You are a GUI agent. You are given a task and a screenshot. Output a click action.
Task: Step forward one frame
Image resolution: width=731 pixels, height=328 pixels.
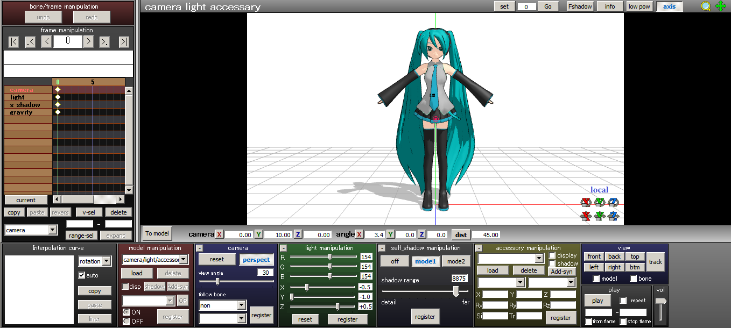(88, 42)
